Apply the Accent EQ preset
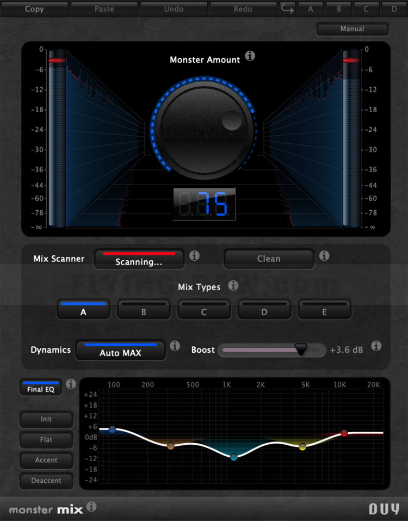The image size is (408, 521). (46, 460)
